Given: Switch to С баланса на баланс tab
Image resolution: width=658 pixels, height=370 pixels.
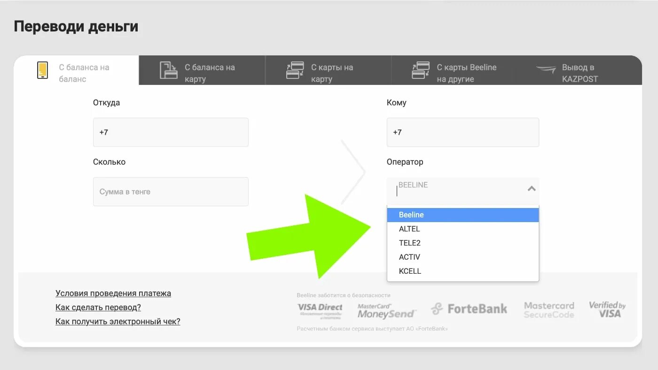Looking at the screenshot, I should tap(77, 70).
